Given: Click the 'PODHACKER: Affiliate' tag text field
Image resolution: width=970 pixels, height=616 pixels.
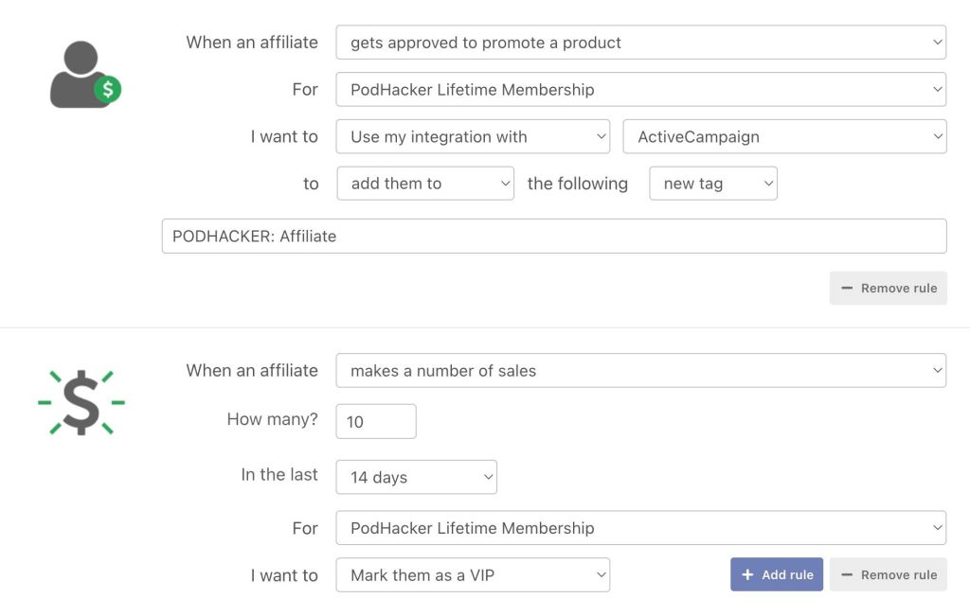Looking at the screenshot, I should (554, 237).
